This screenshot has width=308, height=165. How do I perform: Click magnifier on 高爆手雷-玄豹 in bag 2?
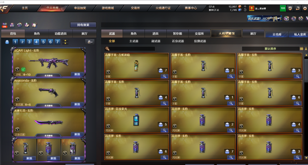[x=231, y=76]
